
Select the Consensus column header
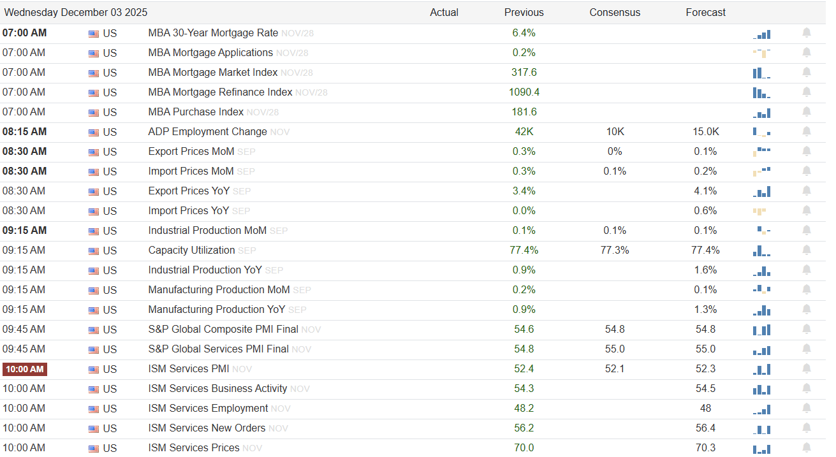coord(614,13)
